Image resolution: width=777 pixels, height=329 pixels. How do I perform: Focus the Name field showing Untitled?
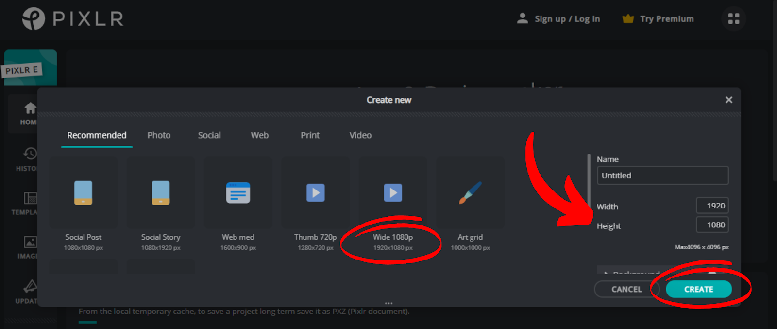662,175
